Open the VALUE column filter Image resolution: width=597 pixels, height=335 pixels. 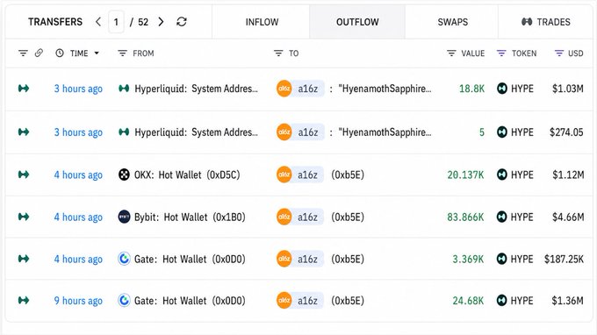click(451, 53)
